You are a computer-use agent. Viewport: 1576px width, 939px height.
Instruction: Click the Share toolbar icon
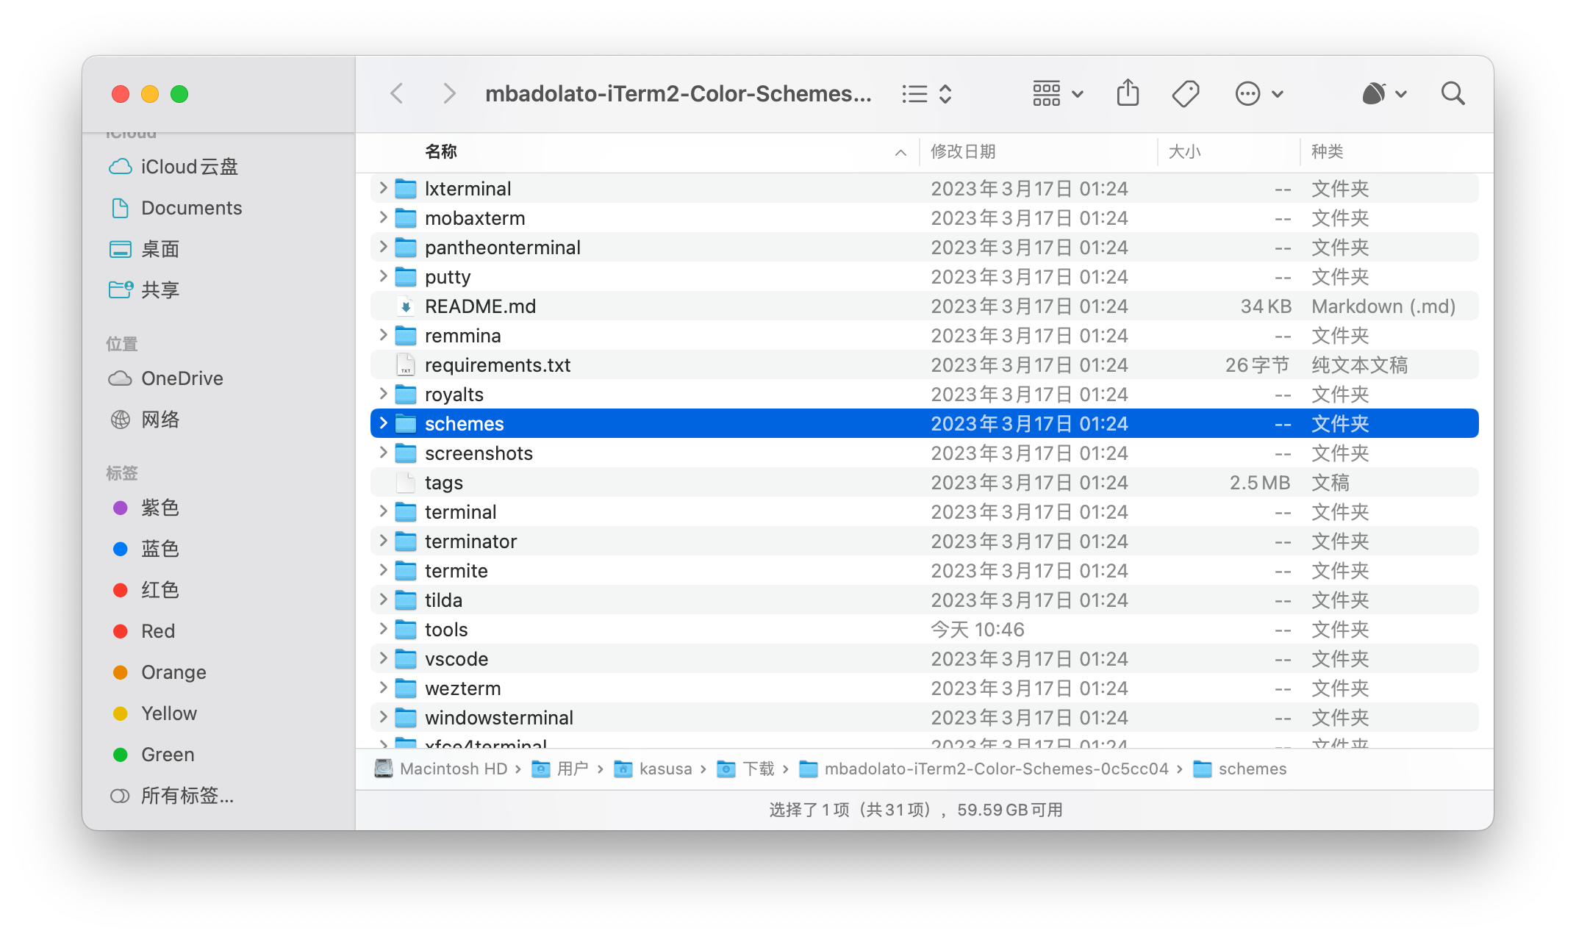[x=1128, y=93]
